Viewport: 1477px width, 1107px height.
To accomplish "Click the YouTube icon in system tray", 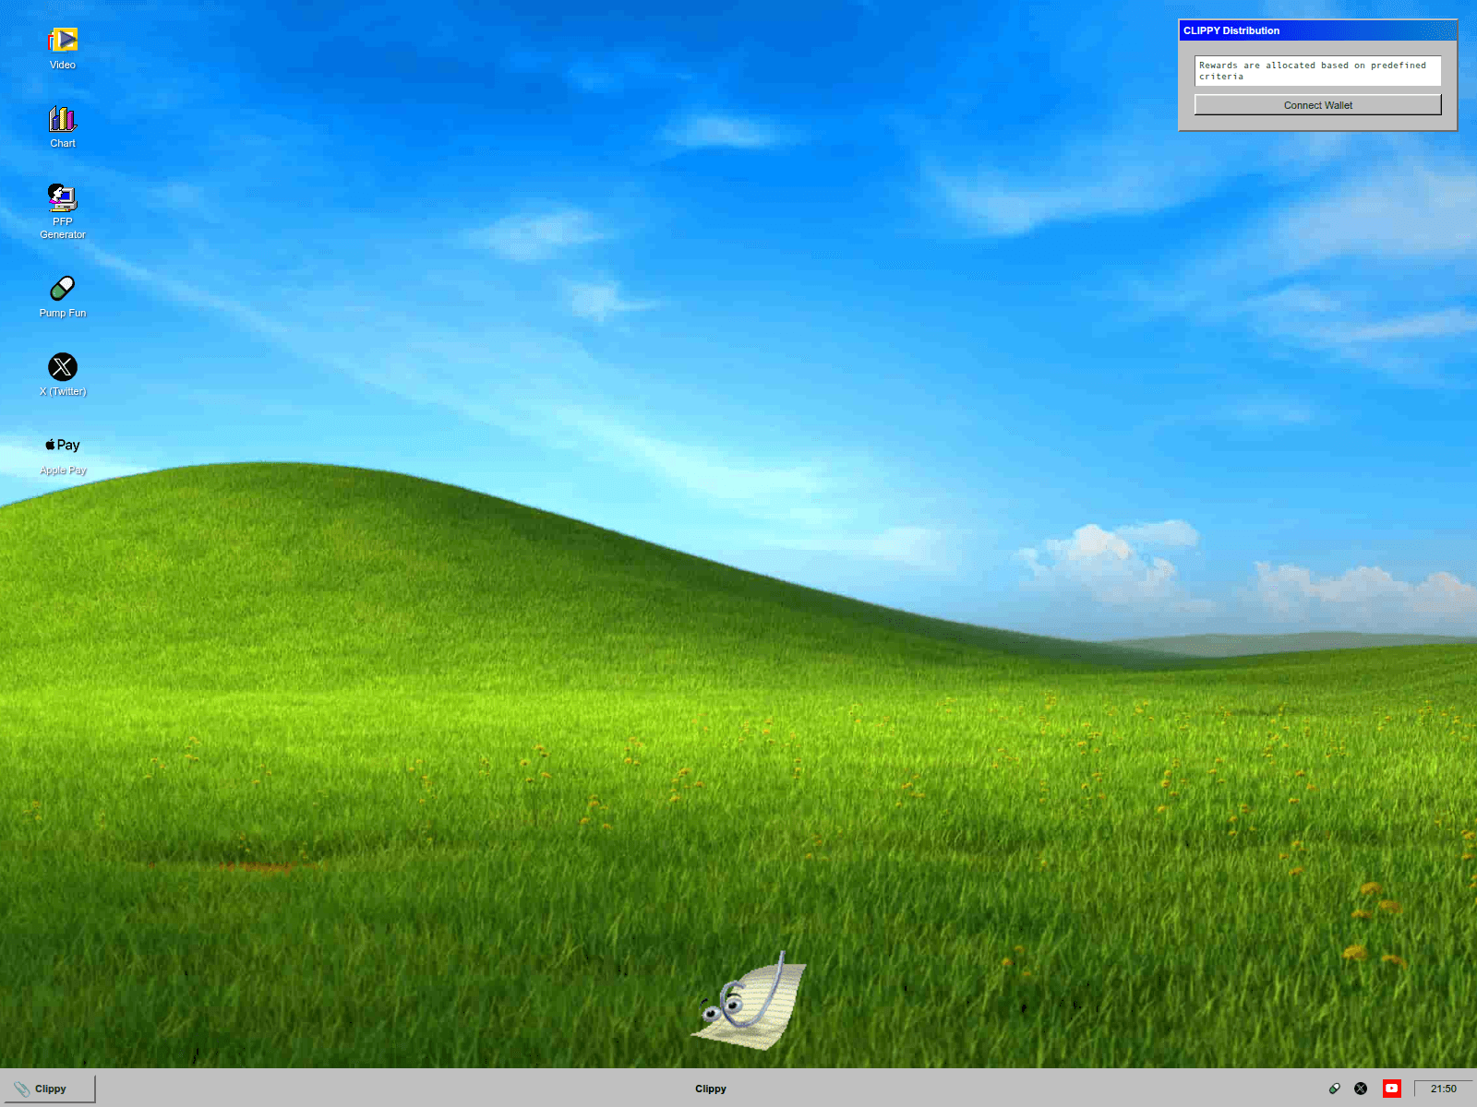I will tap(1391, 1089).
